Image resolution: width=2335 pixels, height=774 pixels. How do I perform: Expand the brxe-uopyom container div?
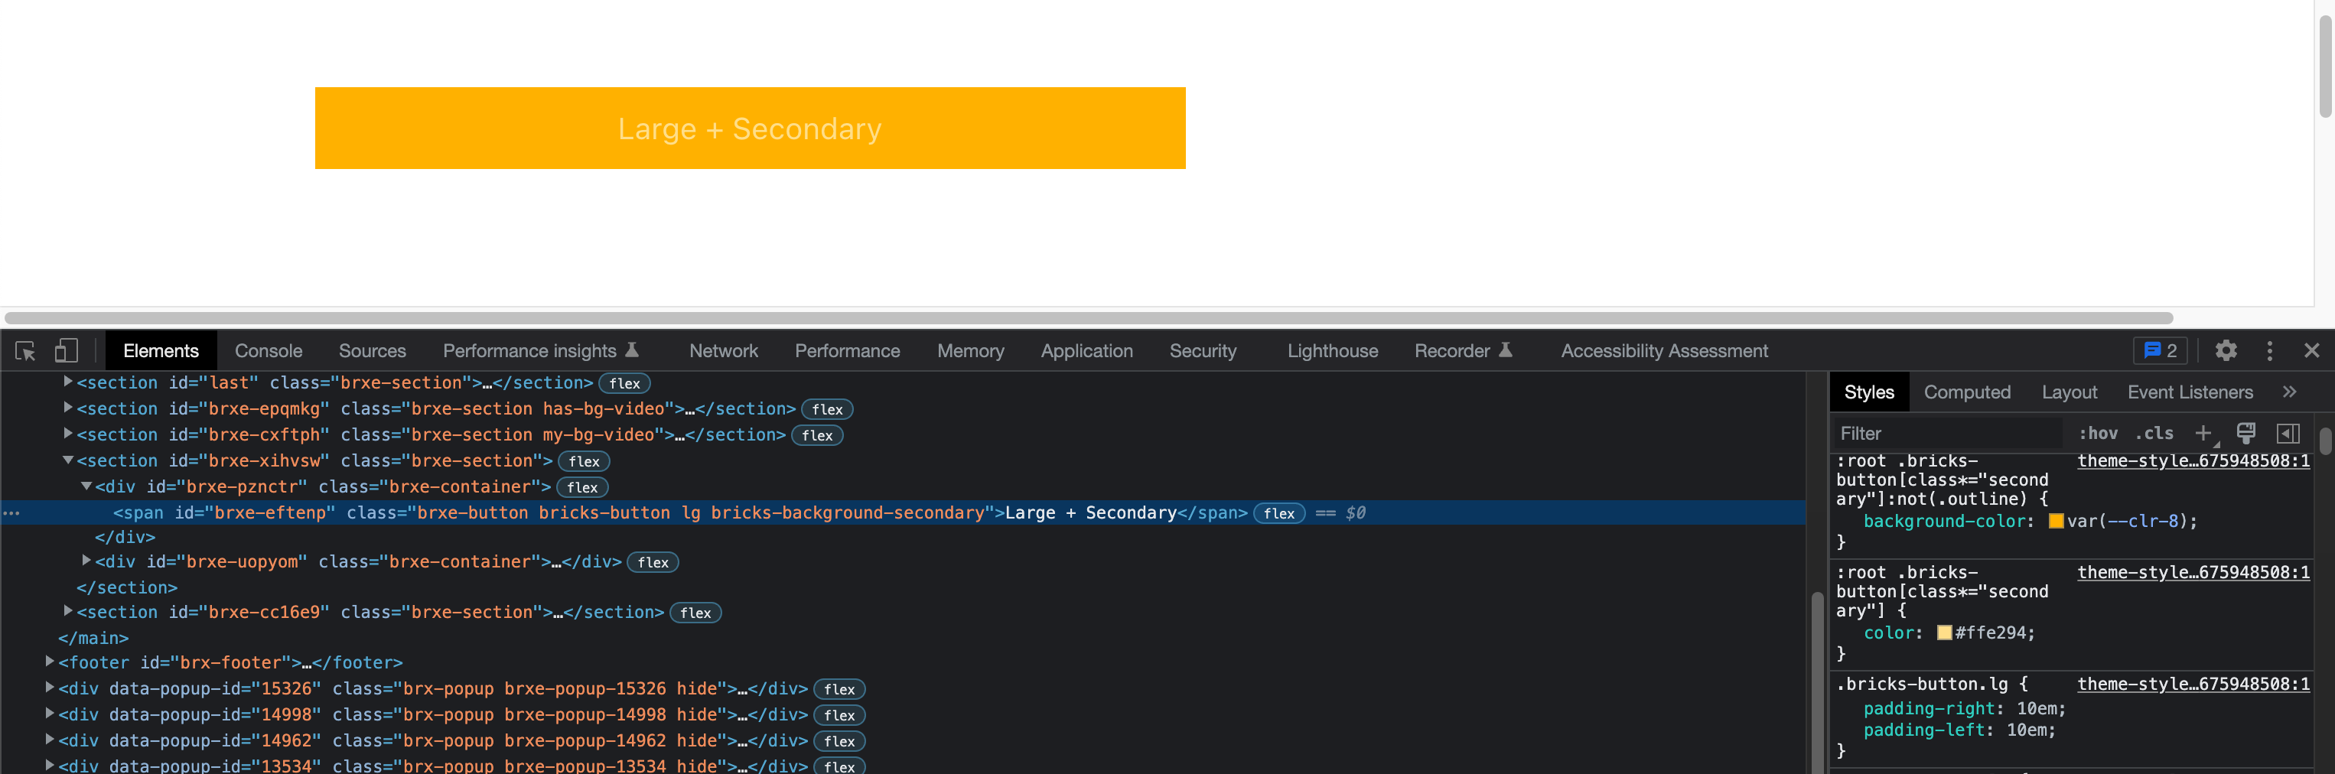[x=86, y=560]
